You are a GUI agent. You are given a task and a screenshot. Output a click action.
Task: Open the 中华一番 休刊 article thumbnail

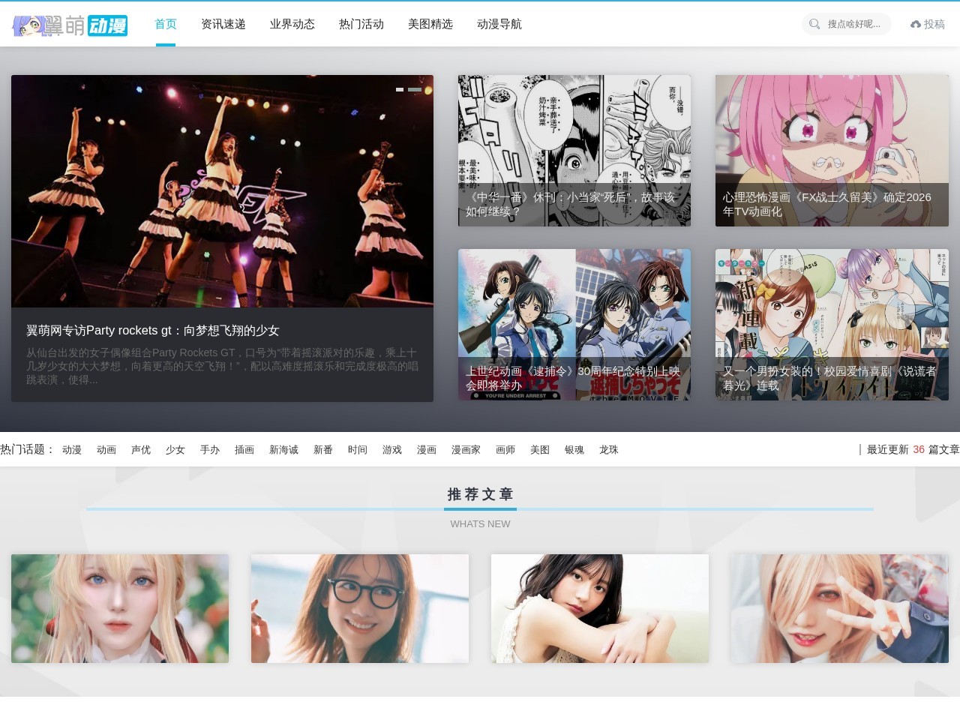[574, 150]
